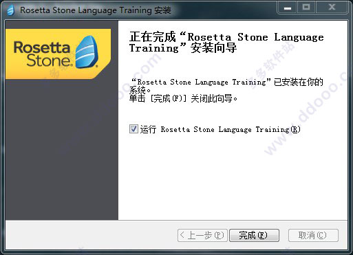Click the 单击[完成(F)]关闭此向导 instruction line

(183, 99)
